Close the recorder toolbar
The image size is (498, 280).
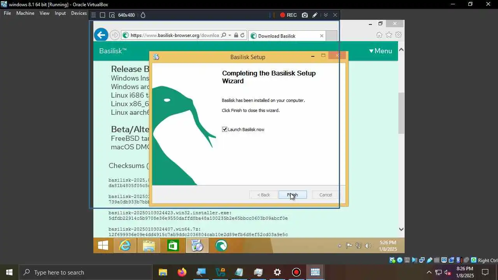335,15
